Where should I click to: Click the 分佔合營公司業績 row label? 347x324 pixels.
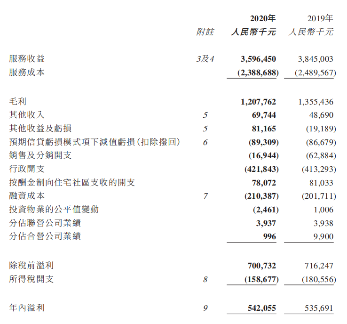coord(45,236)
